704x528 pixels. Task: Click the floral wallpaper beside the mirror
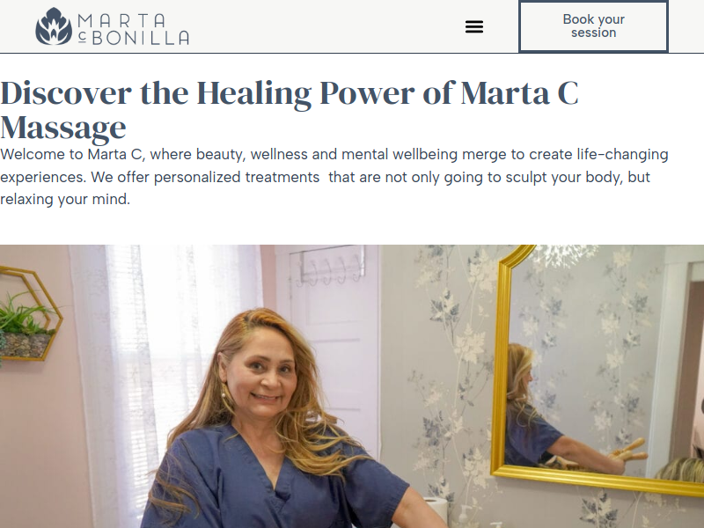(443, 359)
